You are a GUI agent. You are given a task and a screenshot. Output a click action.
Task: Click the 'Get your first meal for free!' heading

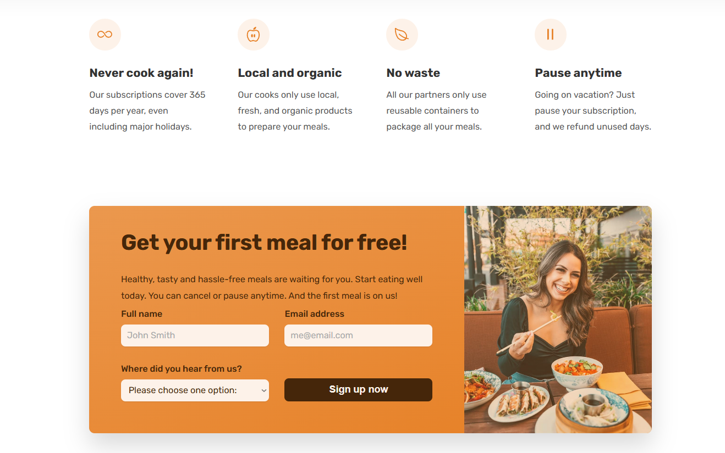point(264,242)
